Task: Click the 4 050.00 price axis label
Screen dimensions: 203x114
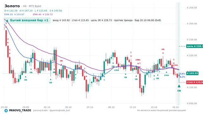Action: click(x=192, y=104)
